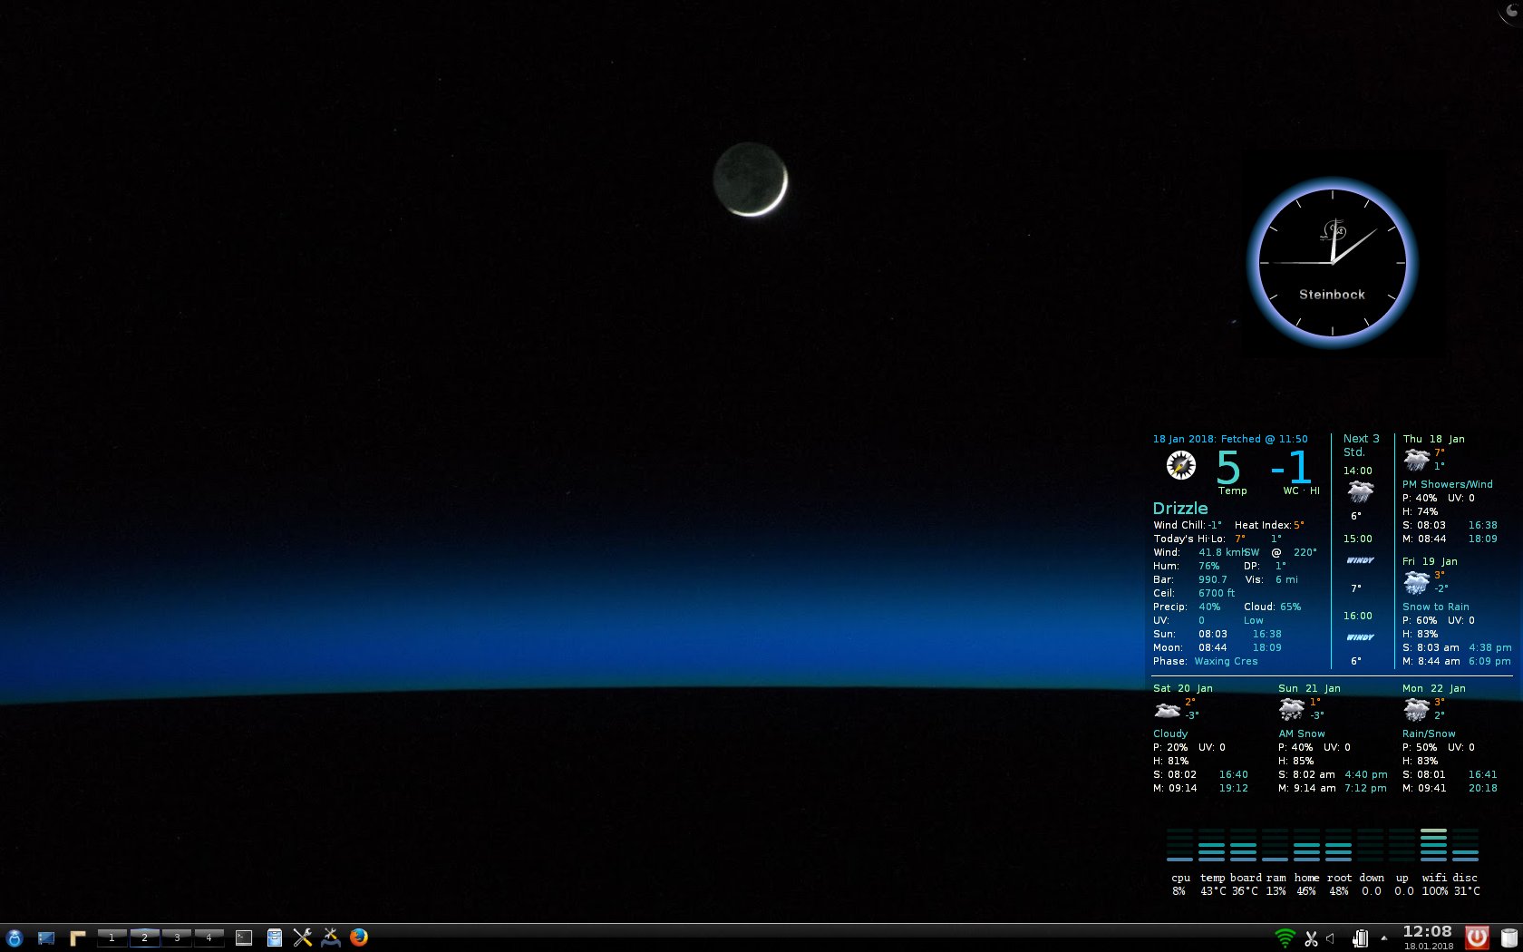The image size is (1523, 952).
Task: Click the Sat 20 Jan cloudy weather icon
Action: click(1167, 710)
